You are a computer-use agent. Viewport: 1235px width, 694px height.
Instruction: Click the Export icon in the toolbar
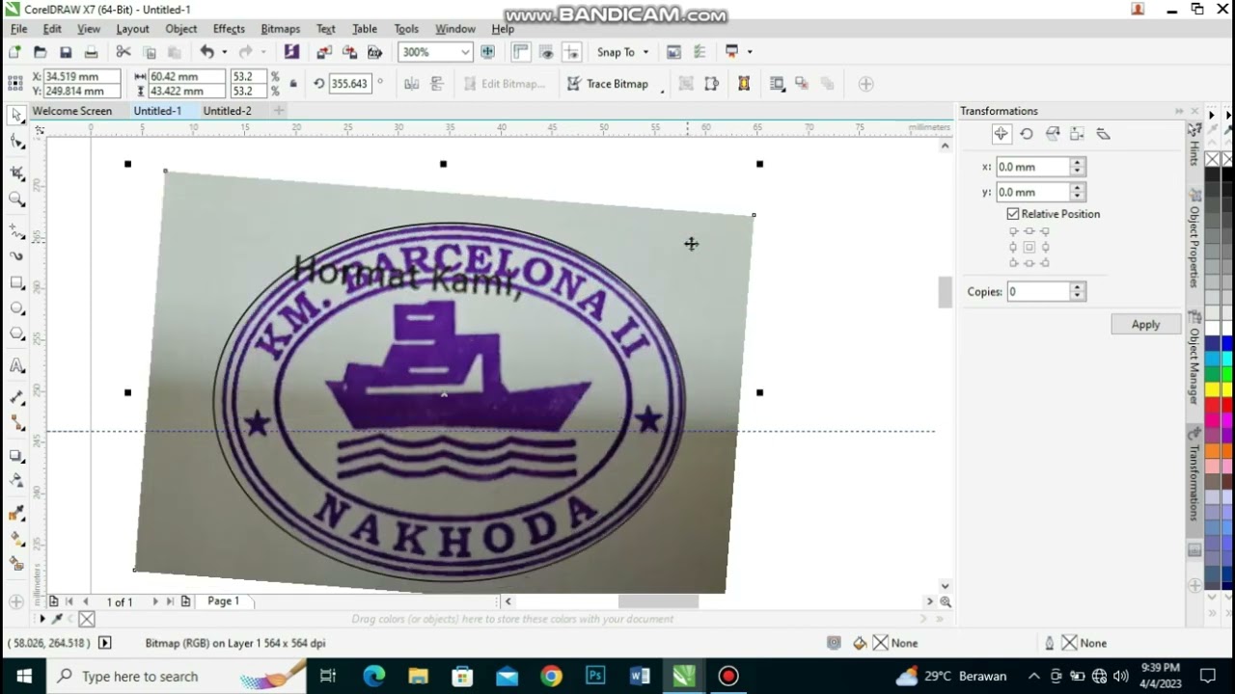(x=349, y=52)
